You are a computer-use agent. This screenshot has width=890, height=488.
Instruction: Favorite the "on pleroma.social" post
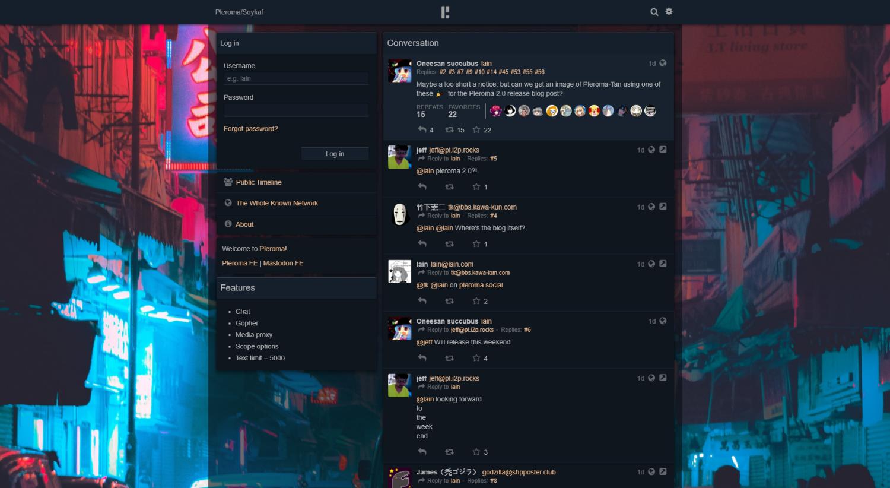[476, 300]
